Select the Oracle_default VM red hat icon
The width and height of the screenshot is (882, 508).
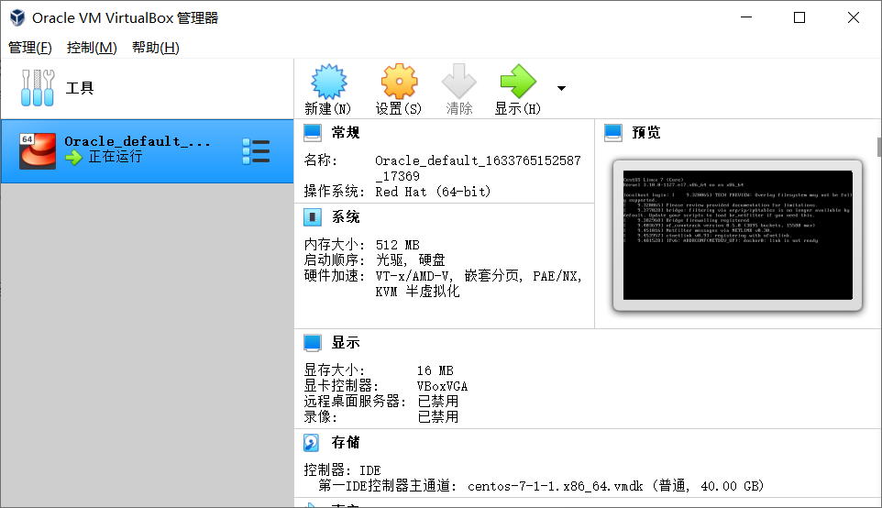(x=38, y=150)
